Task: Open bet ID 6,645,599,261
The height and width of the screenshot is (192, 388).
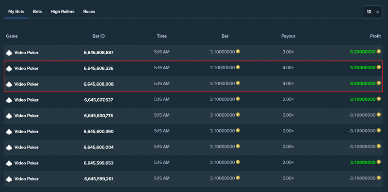Action: pyautogui.click(x=99, y=179)
